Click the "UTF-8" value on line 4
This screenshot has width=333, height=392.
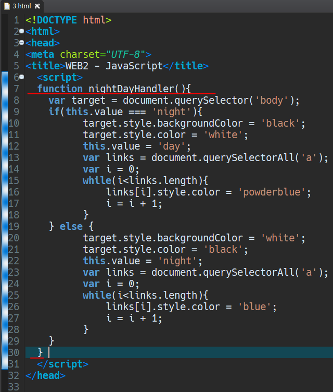125,54
